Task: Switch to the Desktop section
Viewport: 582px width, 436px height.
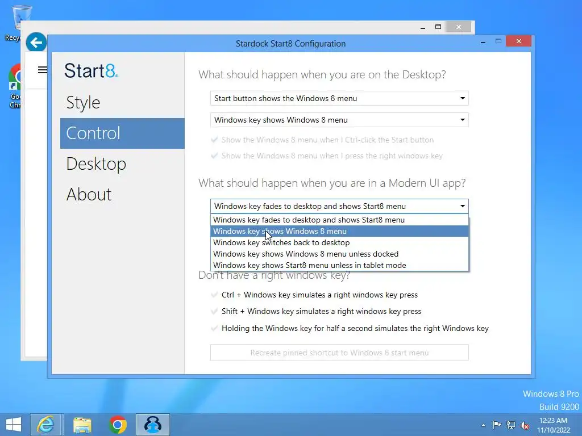Action: coord(96,164)
